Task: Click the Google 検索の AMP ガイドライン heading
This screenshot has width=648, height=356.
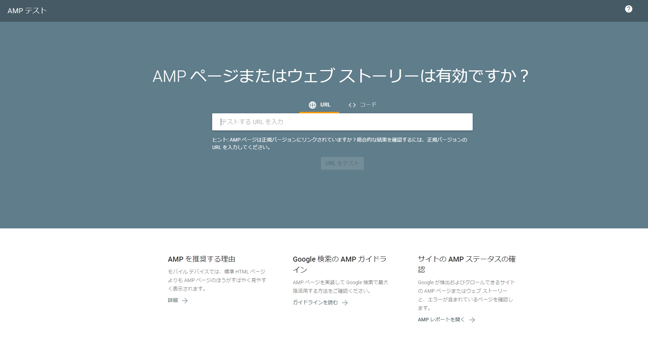Action: (340, 264)
